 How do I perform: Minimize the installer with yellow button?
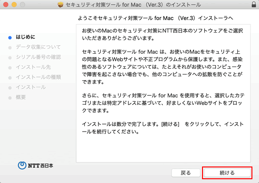pyautogui.click(x=14, y=4)
